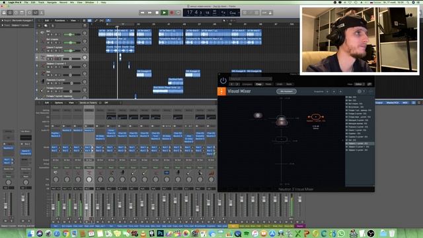Open Google Chrome from the Dock
The width and height of the screenshot is (423, 238).
click(x=65, y=233)
